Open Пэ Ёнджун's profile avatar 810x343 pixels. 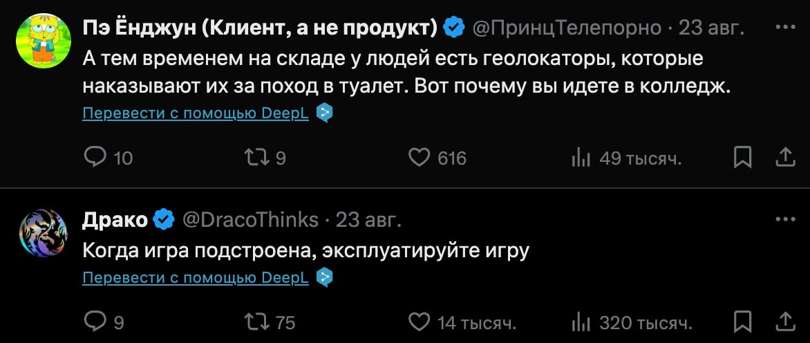pyautogui.click(x=41, y=41)
